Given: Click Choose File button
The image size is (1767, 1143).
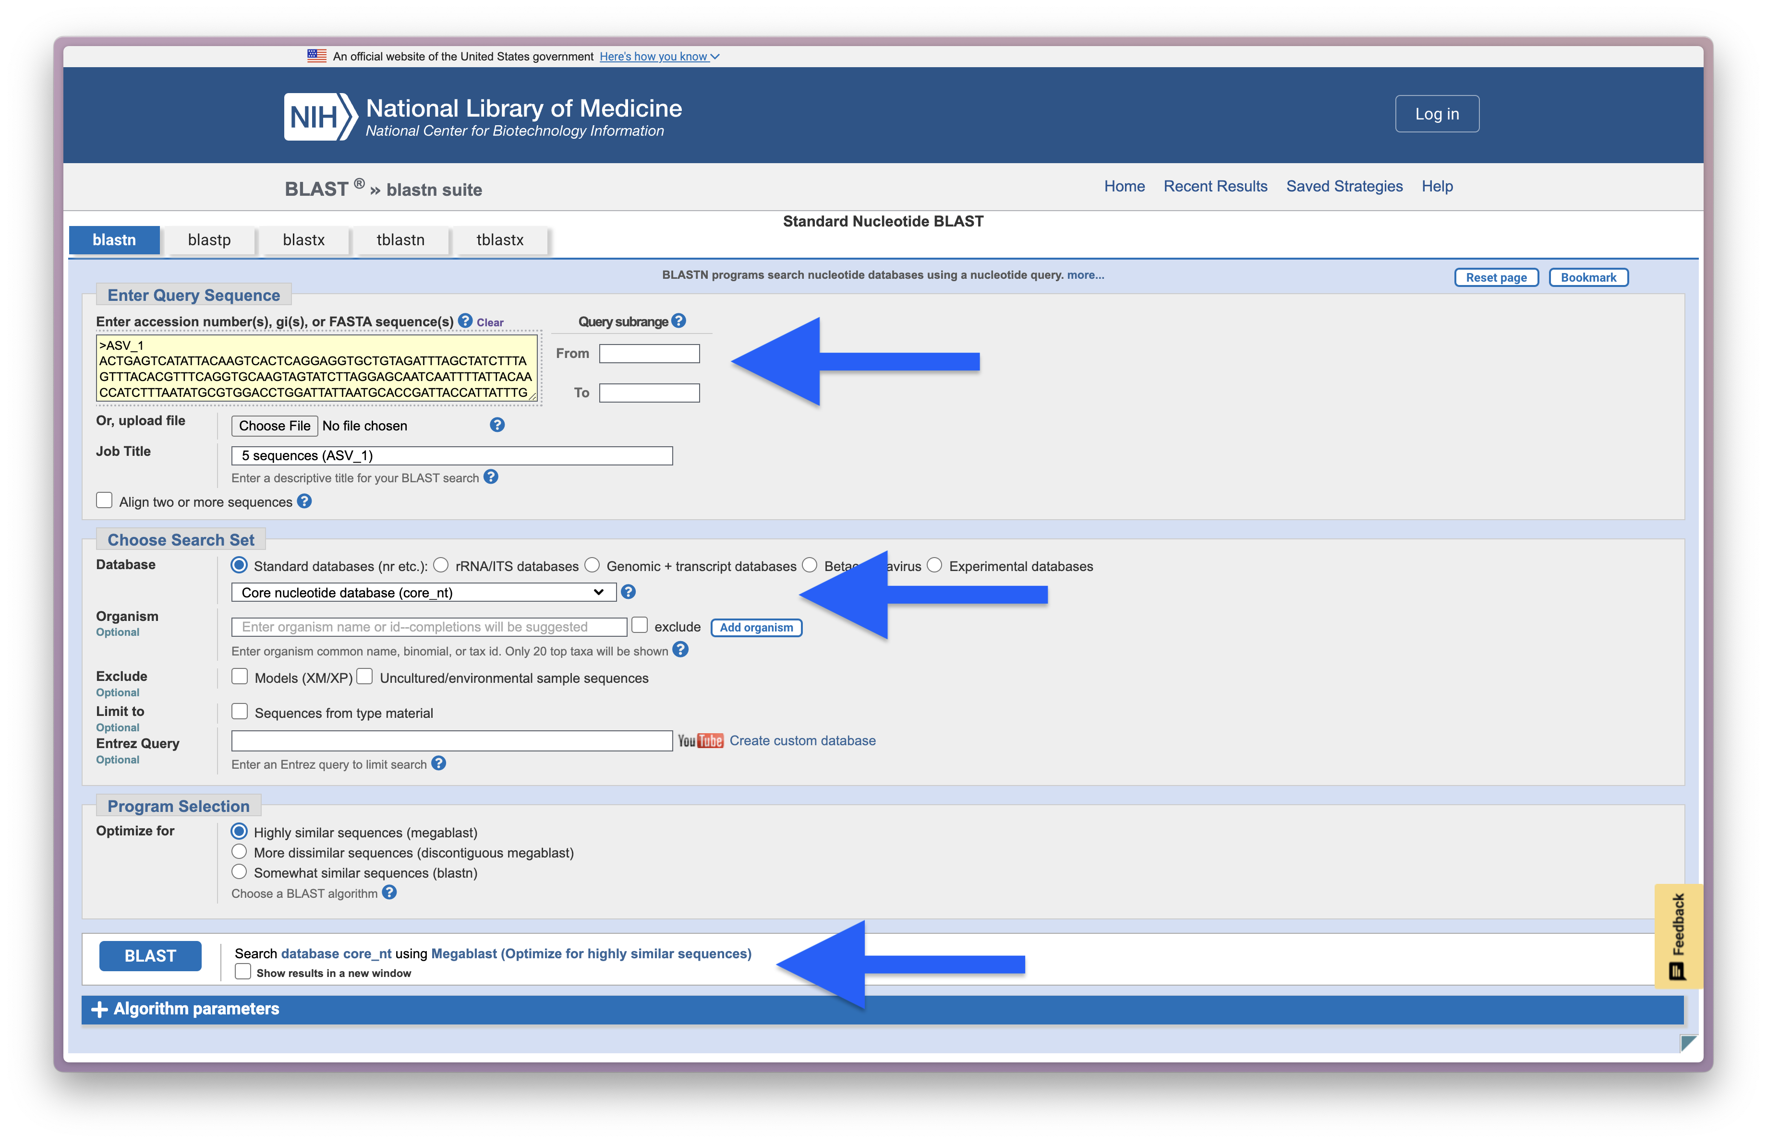Looking at the screenshot, I should (x=275, y=425).
